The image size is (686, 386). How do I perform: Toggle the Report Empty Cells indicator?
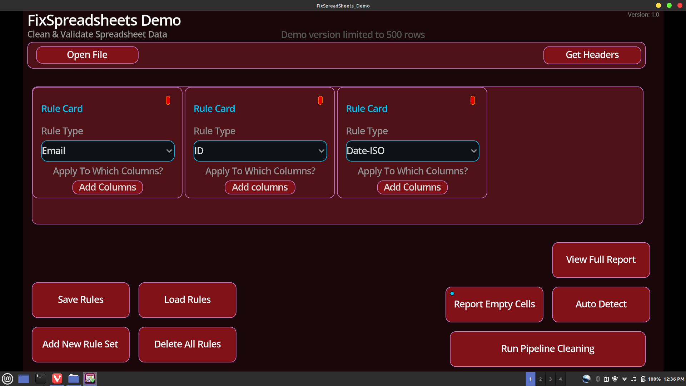click(x=452, y=293)
